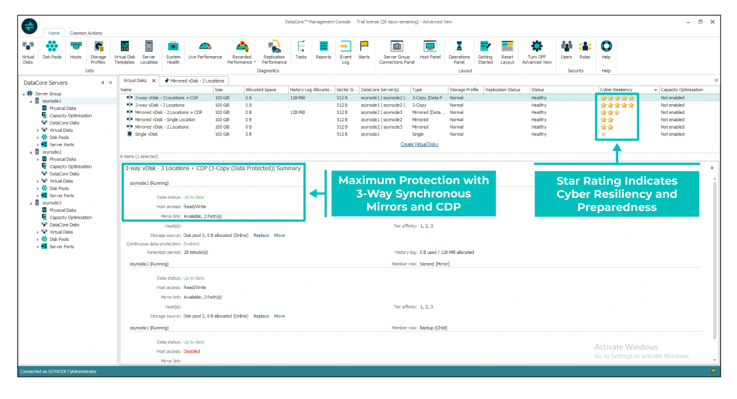Turn OFF Advanced View
The height and width of the screenshot is (399, 737).
pyautogui.click(x=536, y=52)
